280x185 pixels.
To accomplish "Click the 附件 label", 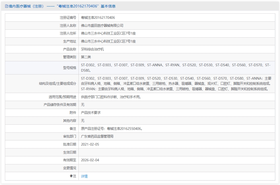I will point(73,113).
